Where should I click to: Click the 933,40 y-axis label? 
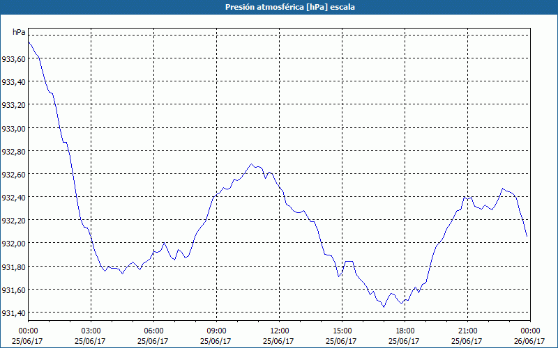coord(13,82)
